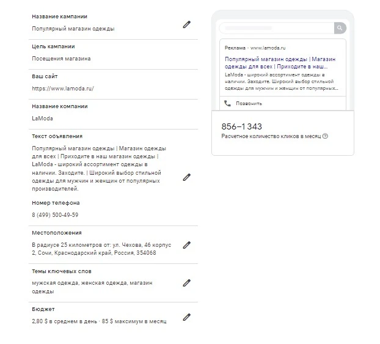The image size is (380, 344).
Task: Click the search field in the phone preview
Action: click(x=277, y=28)
